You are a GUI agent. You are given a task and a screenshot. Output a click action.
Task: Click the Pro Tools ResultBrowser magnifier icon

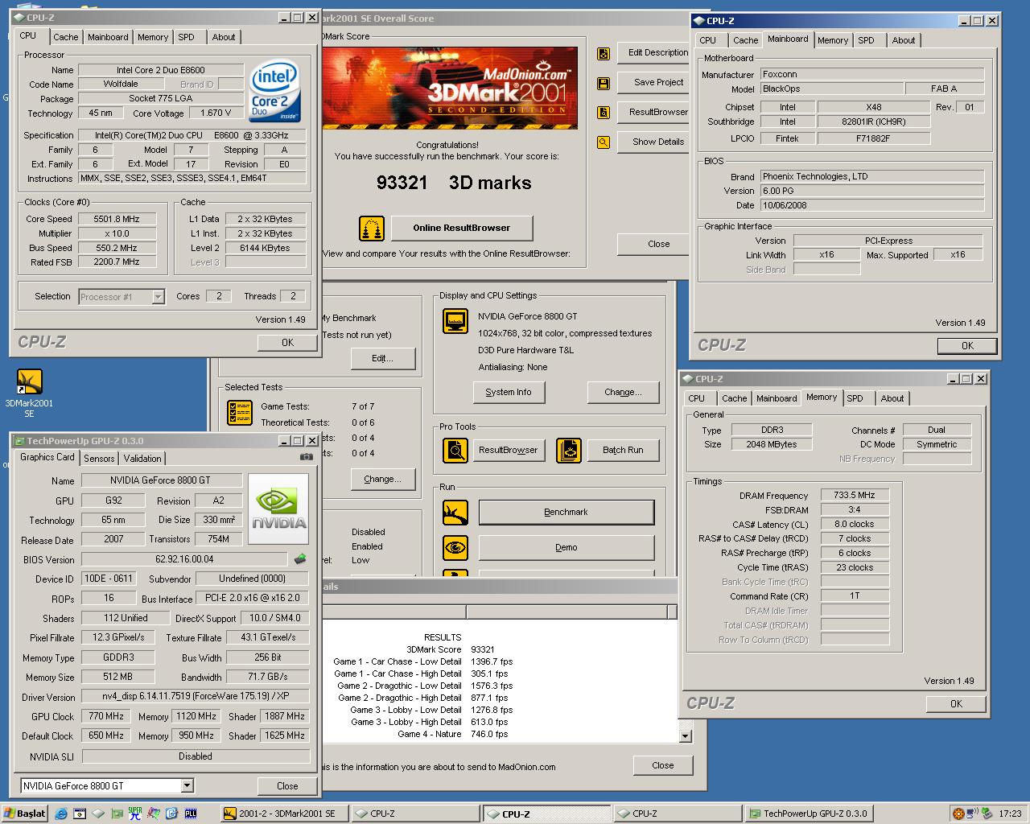[x=455, y=450]
